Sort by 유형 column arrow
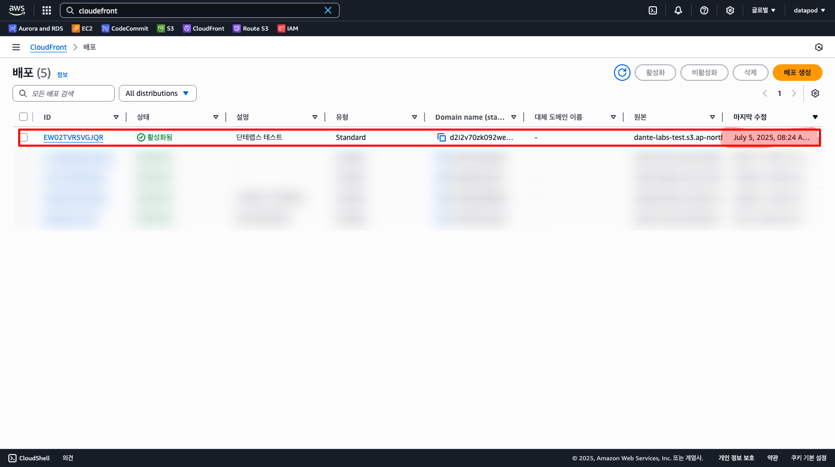This screenshot has width=835, height=467. coord(415,117)
